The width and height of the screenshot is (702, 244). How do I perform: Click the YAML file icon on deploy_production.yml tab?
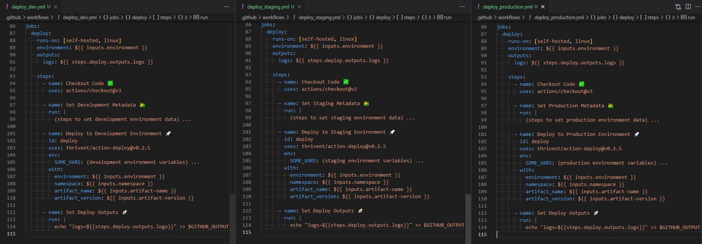479,7
